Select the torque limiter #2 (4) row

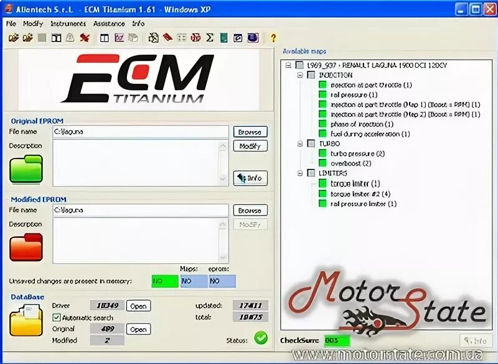pyautogui.click(x=360, y=194)
